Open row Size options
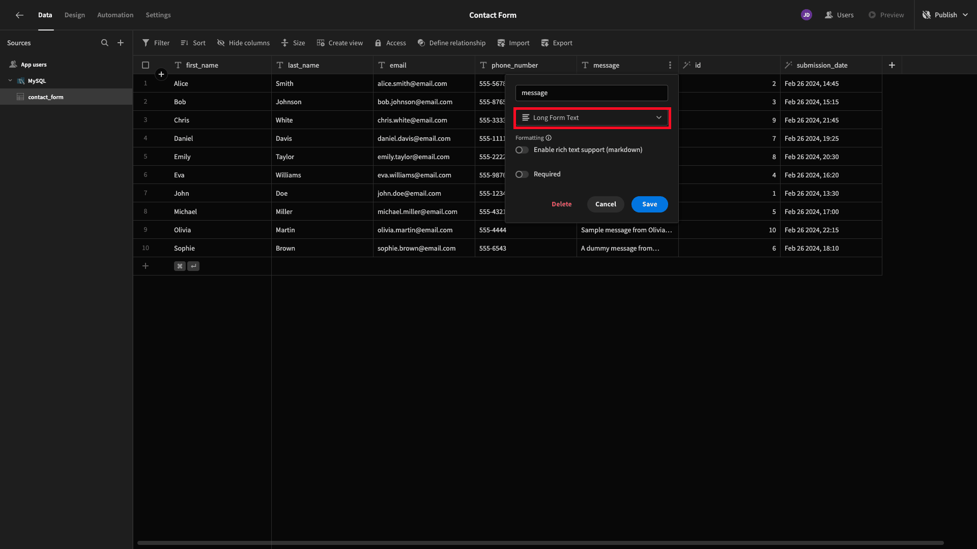977x549 pixels. coord(293,43)
